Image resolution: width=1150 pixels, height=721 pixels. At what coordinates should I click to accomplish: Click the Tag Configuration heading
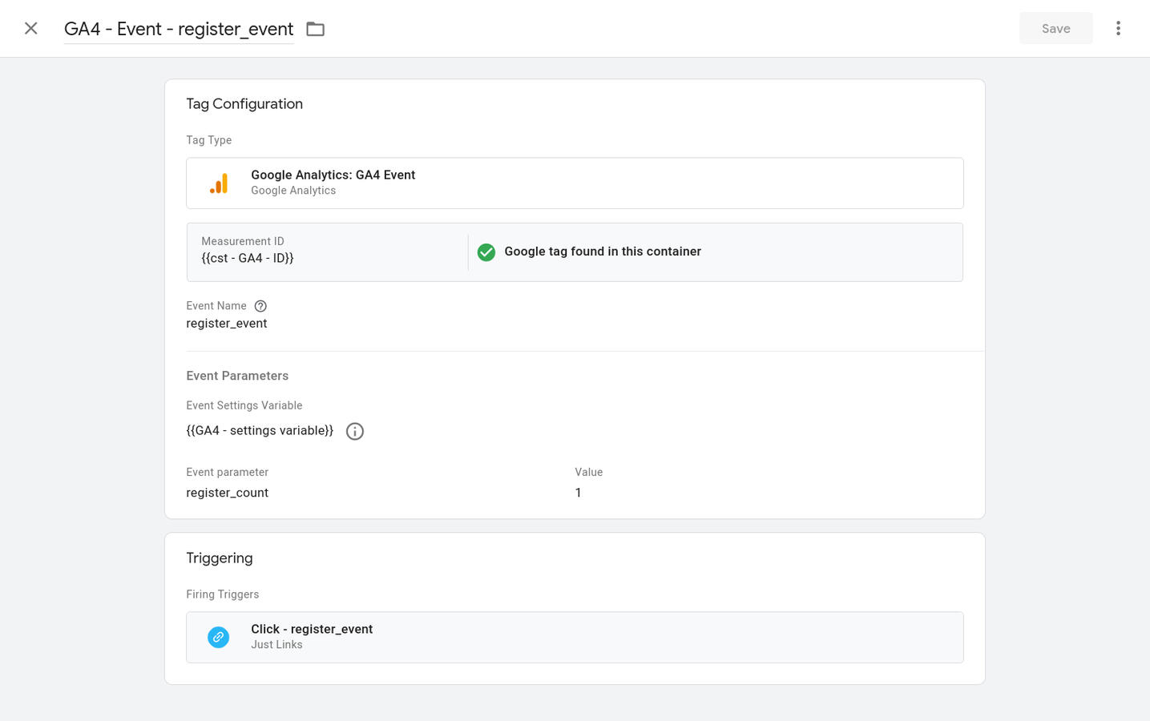pyautogui.click(x=244, y=104)
